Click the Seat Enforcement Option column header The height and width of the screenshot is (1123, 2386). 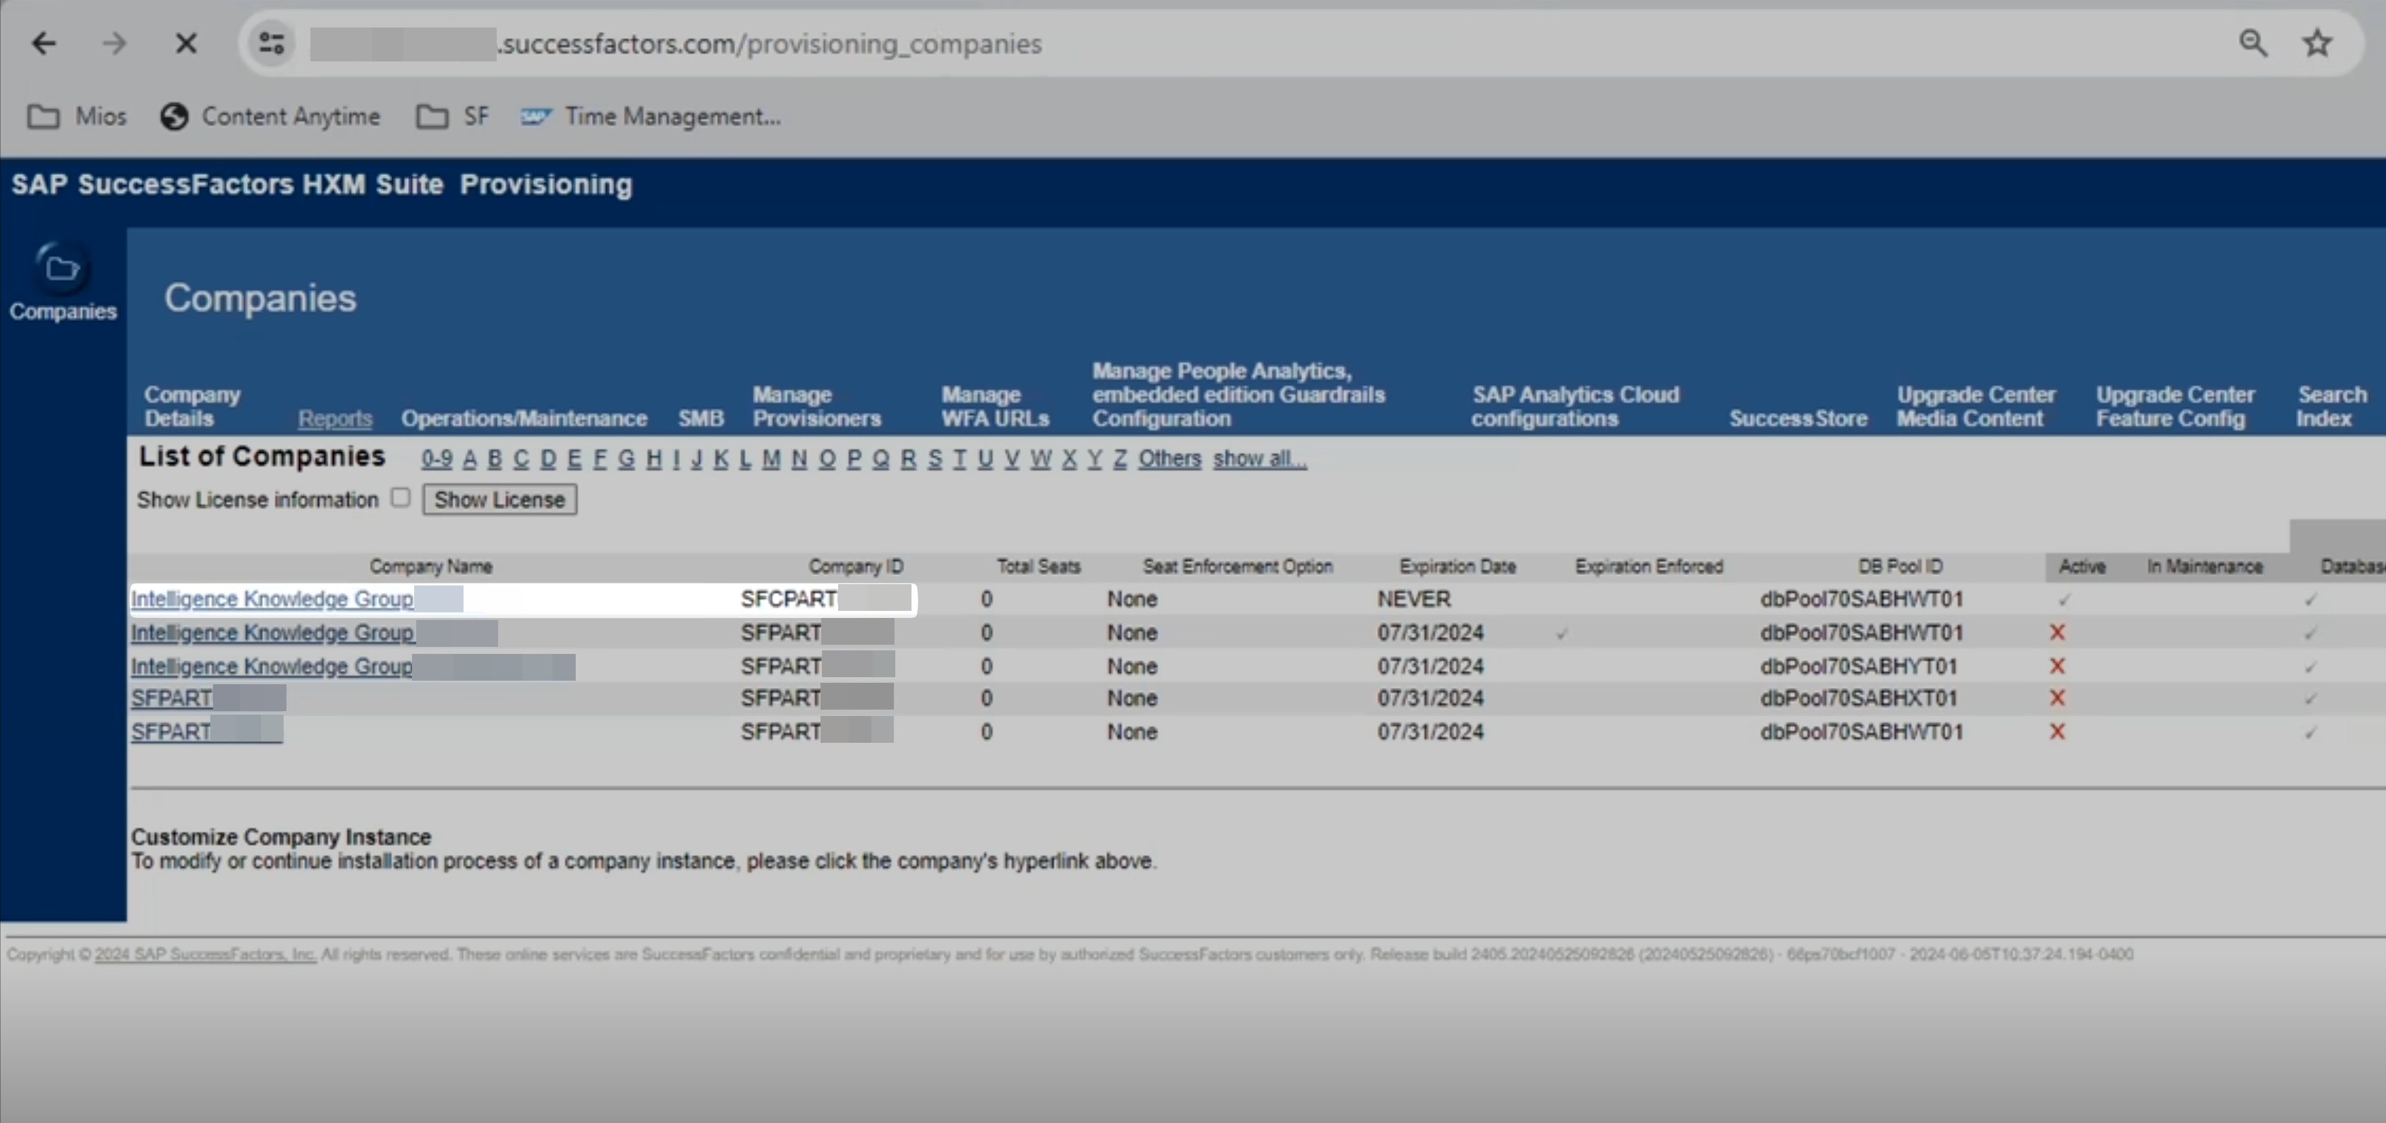tap(1237, 566)
